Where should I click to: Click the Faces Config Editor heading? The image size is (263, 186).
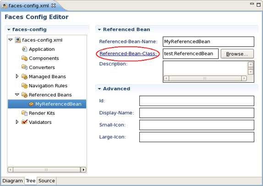pos(37,17)
